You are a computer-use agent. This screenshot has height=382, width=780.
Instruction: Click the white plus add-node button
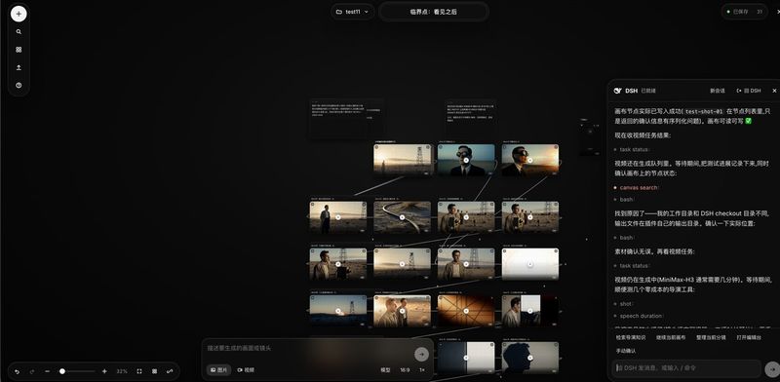point(19,14)
